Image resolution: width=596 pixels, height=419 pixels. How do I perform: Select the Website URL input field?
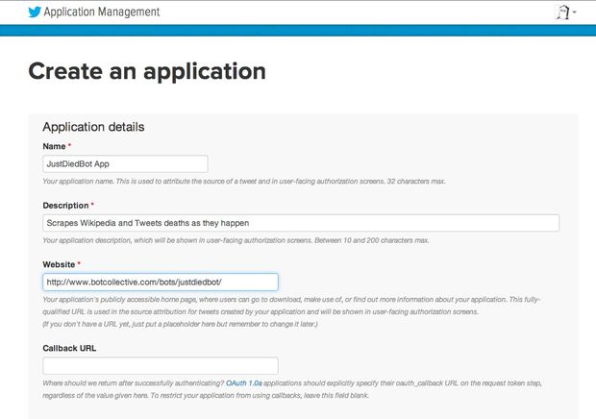coord(161,282)
